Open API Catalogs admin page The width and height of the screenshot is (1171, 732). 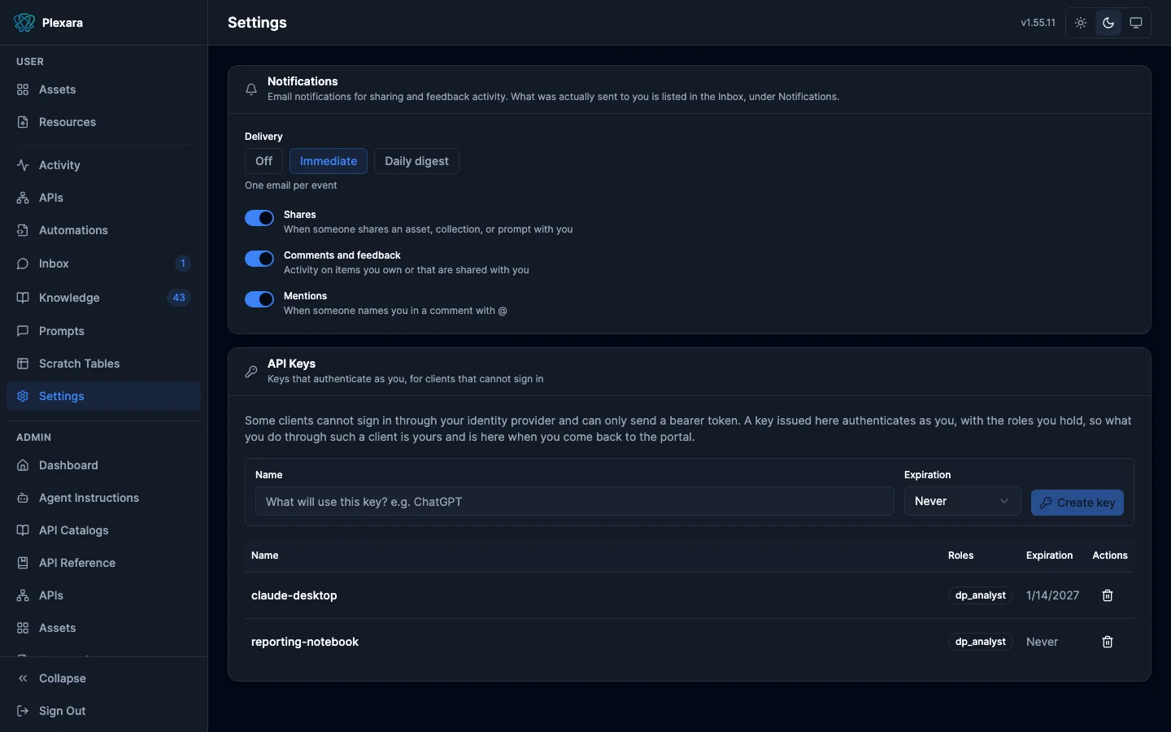(x=103, y=530)
